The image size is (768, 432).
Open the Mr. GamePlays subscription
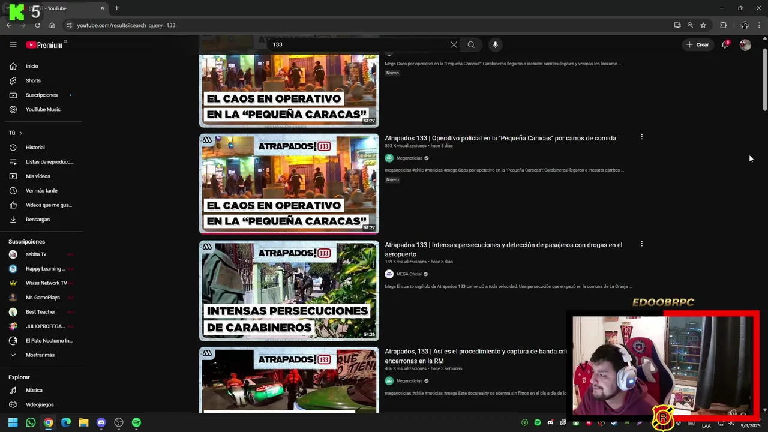pos(42,297)
